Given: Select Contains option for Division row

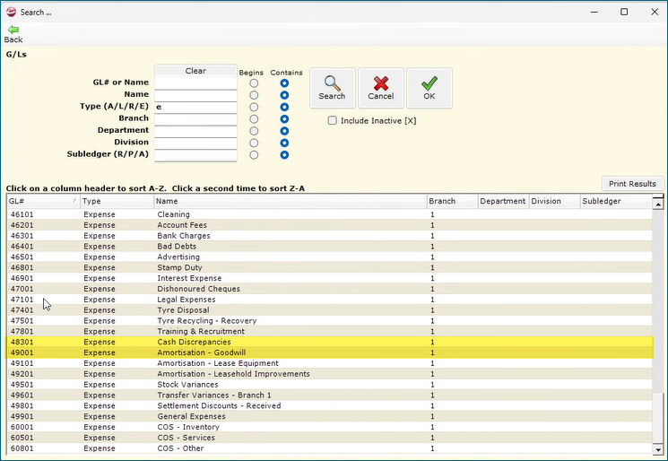Looking at the screenshot, I should tap(284, 143).
